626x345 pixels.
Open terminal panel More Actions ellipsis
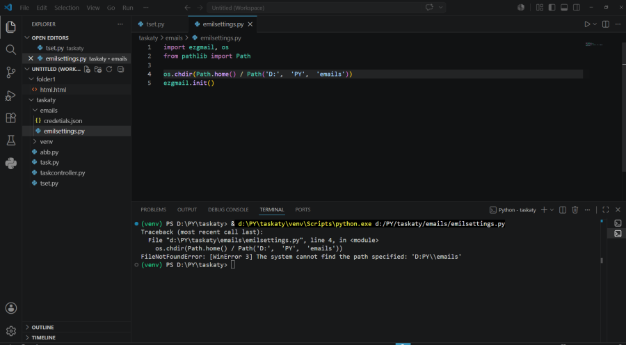coord(587,209)
